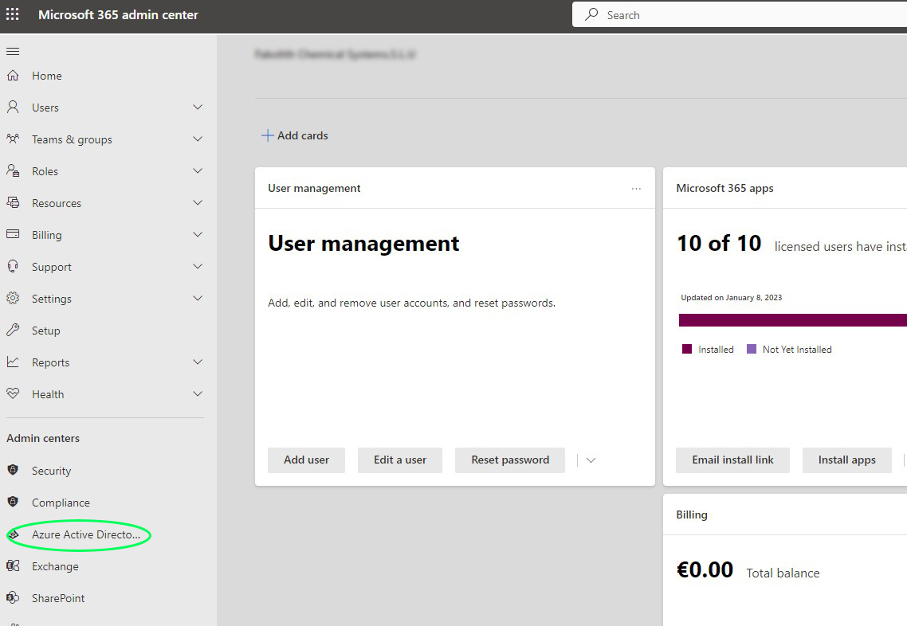Click the Azure Active Directory diamond icon
This screenshot has height=626, width=907.
pyautogui.click(x=14, y=534)
